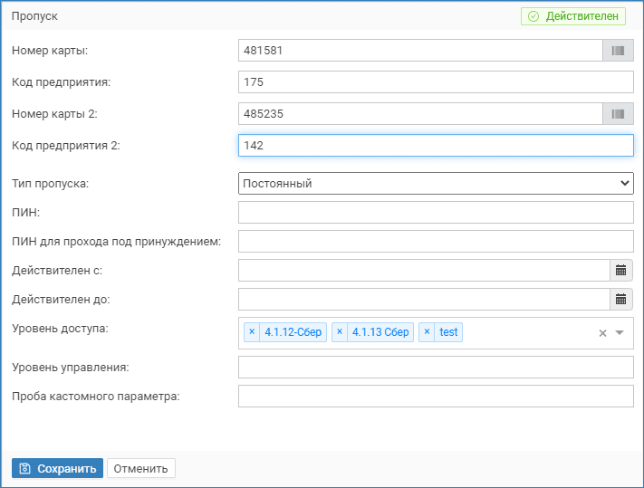Click the barcode scan icon for Номер карты 2
The width and height of the screenshot is (644, 488).
(618, 114)
